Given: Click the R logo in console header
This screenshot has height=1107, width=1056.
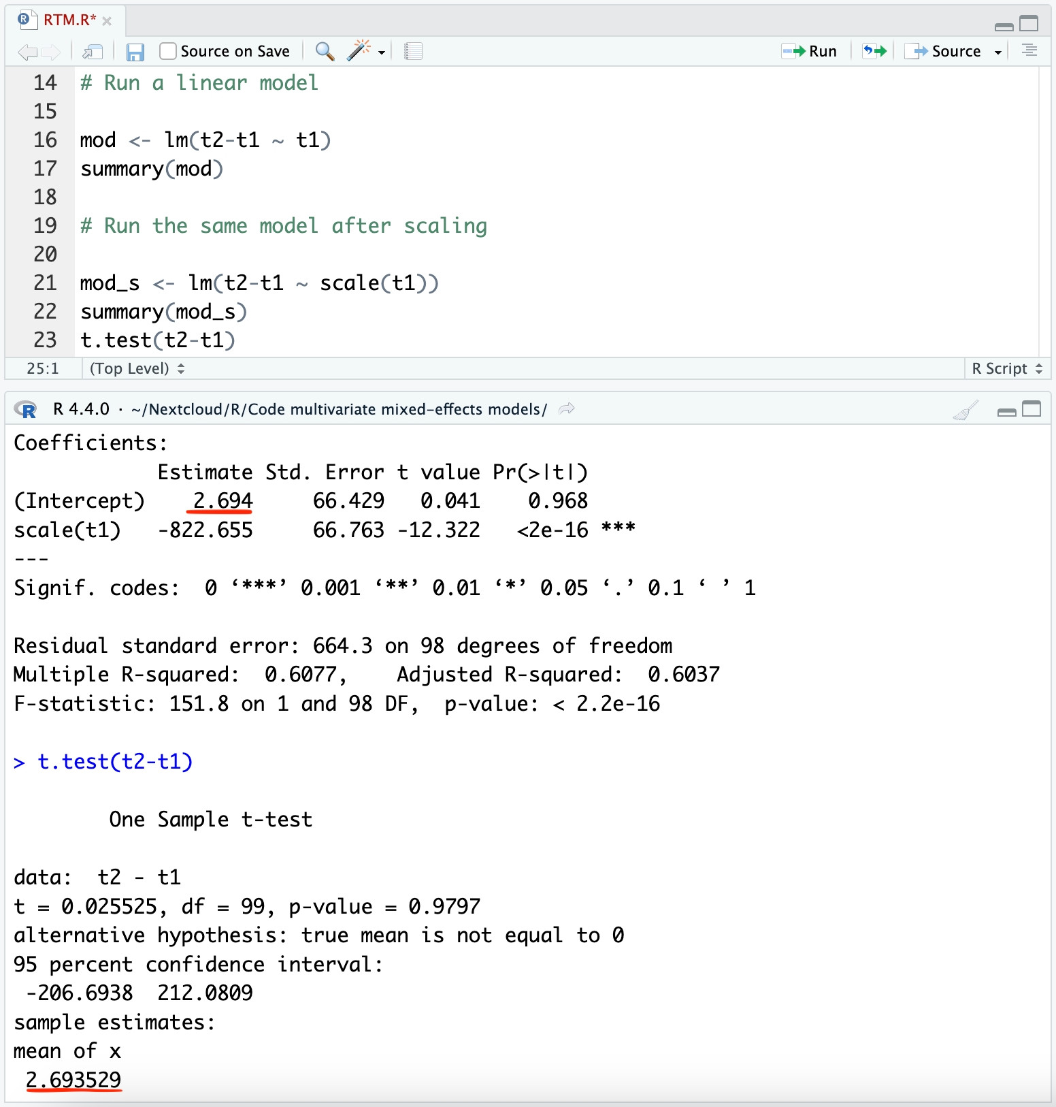Looking at the screenshot, I should 25,409.
